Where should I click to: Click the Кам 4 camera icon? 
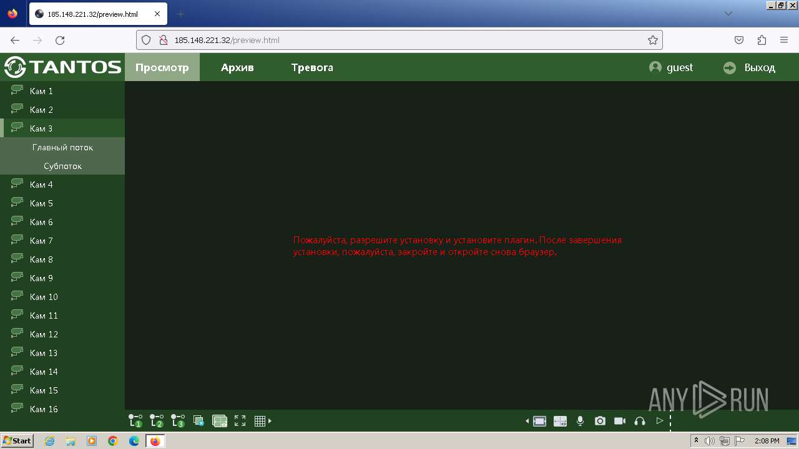tap(17, 183)
